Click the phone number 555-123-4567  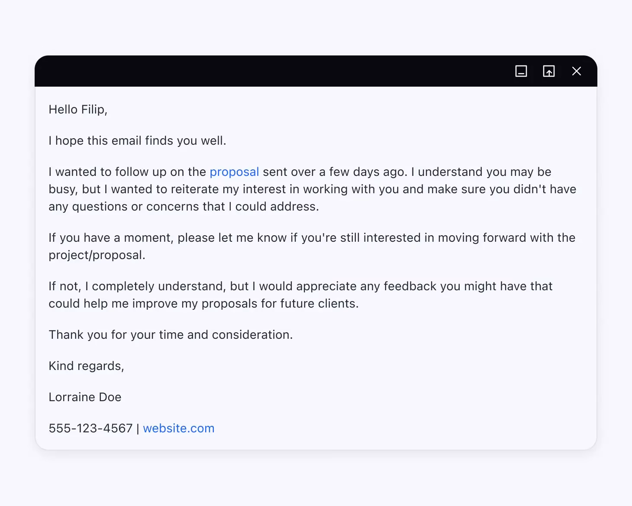coord(90,428)
